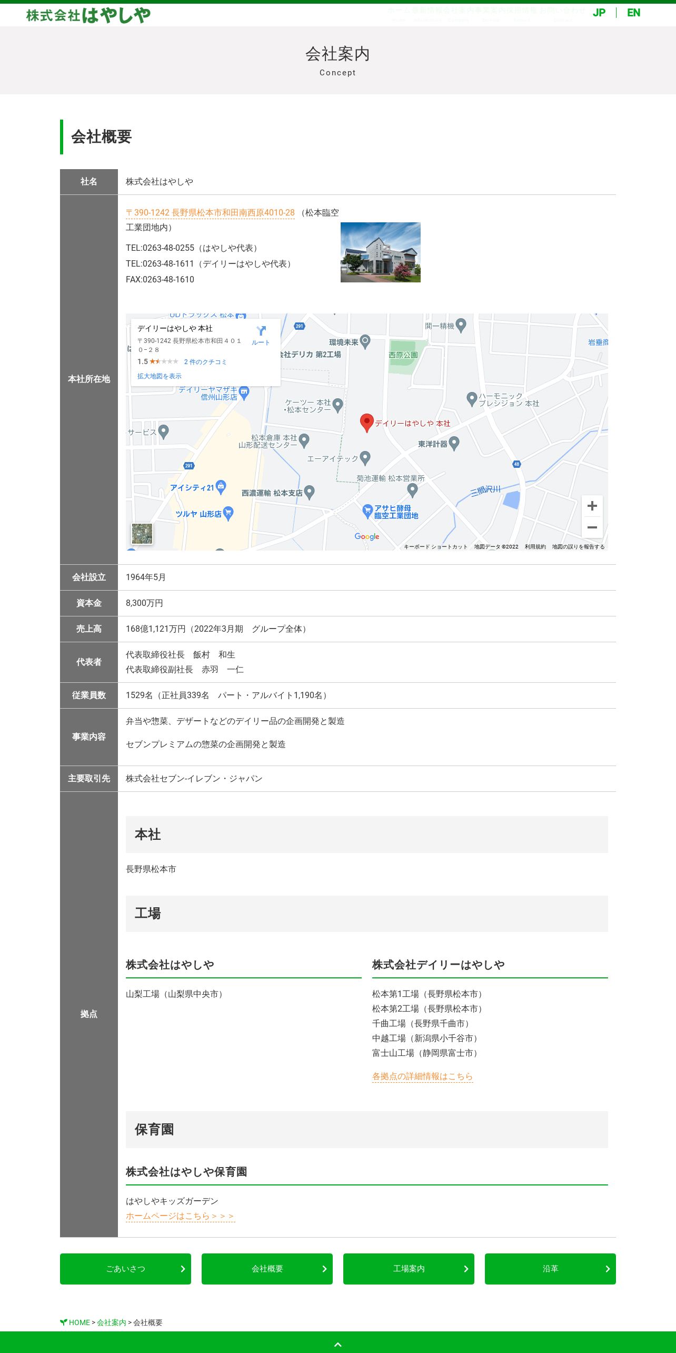The height and width of the screenshot is (1353, 676).
Task: Click the サービス map marker
Action: (x=164, y=432)
